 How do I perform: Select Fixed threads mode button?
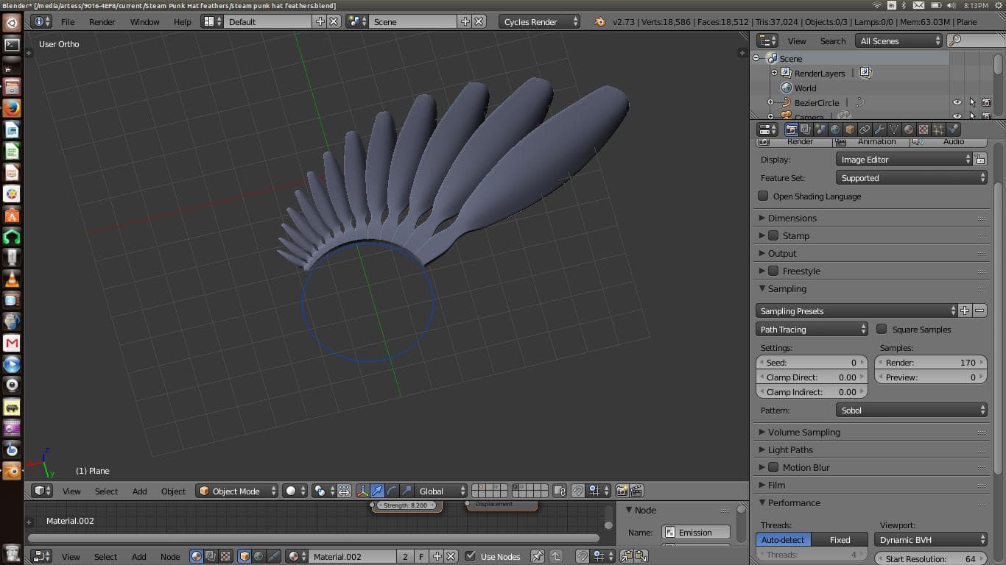[x=840, y=540]
